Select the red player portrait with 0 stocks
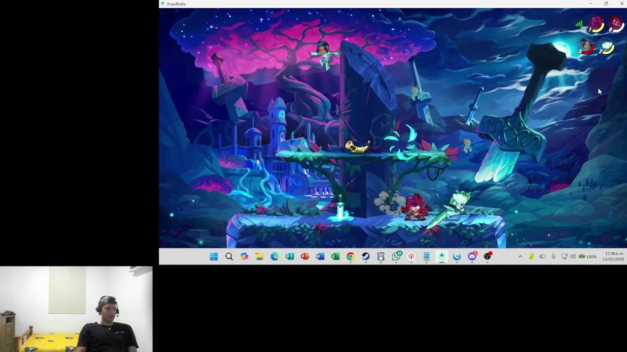The image size is (627, 352). pos(616,24)
